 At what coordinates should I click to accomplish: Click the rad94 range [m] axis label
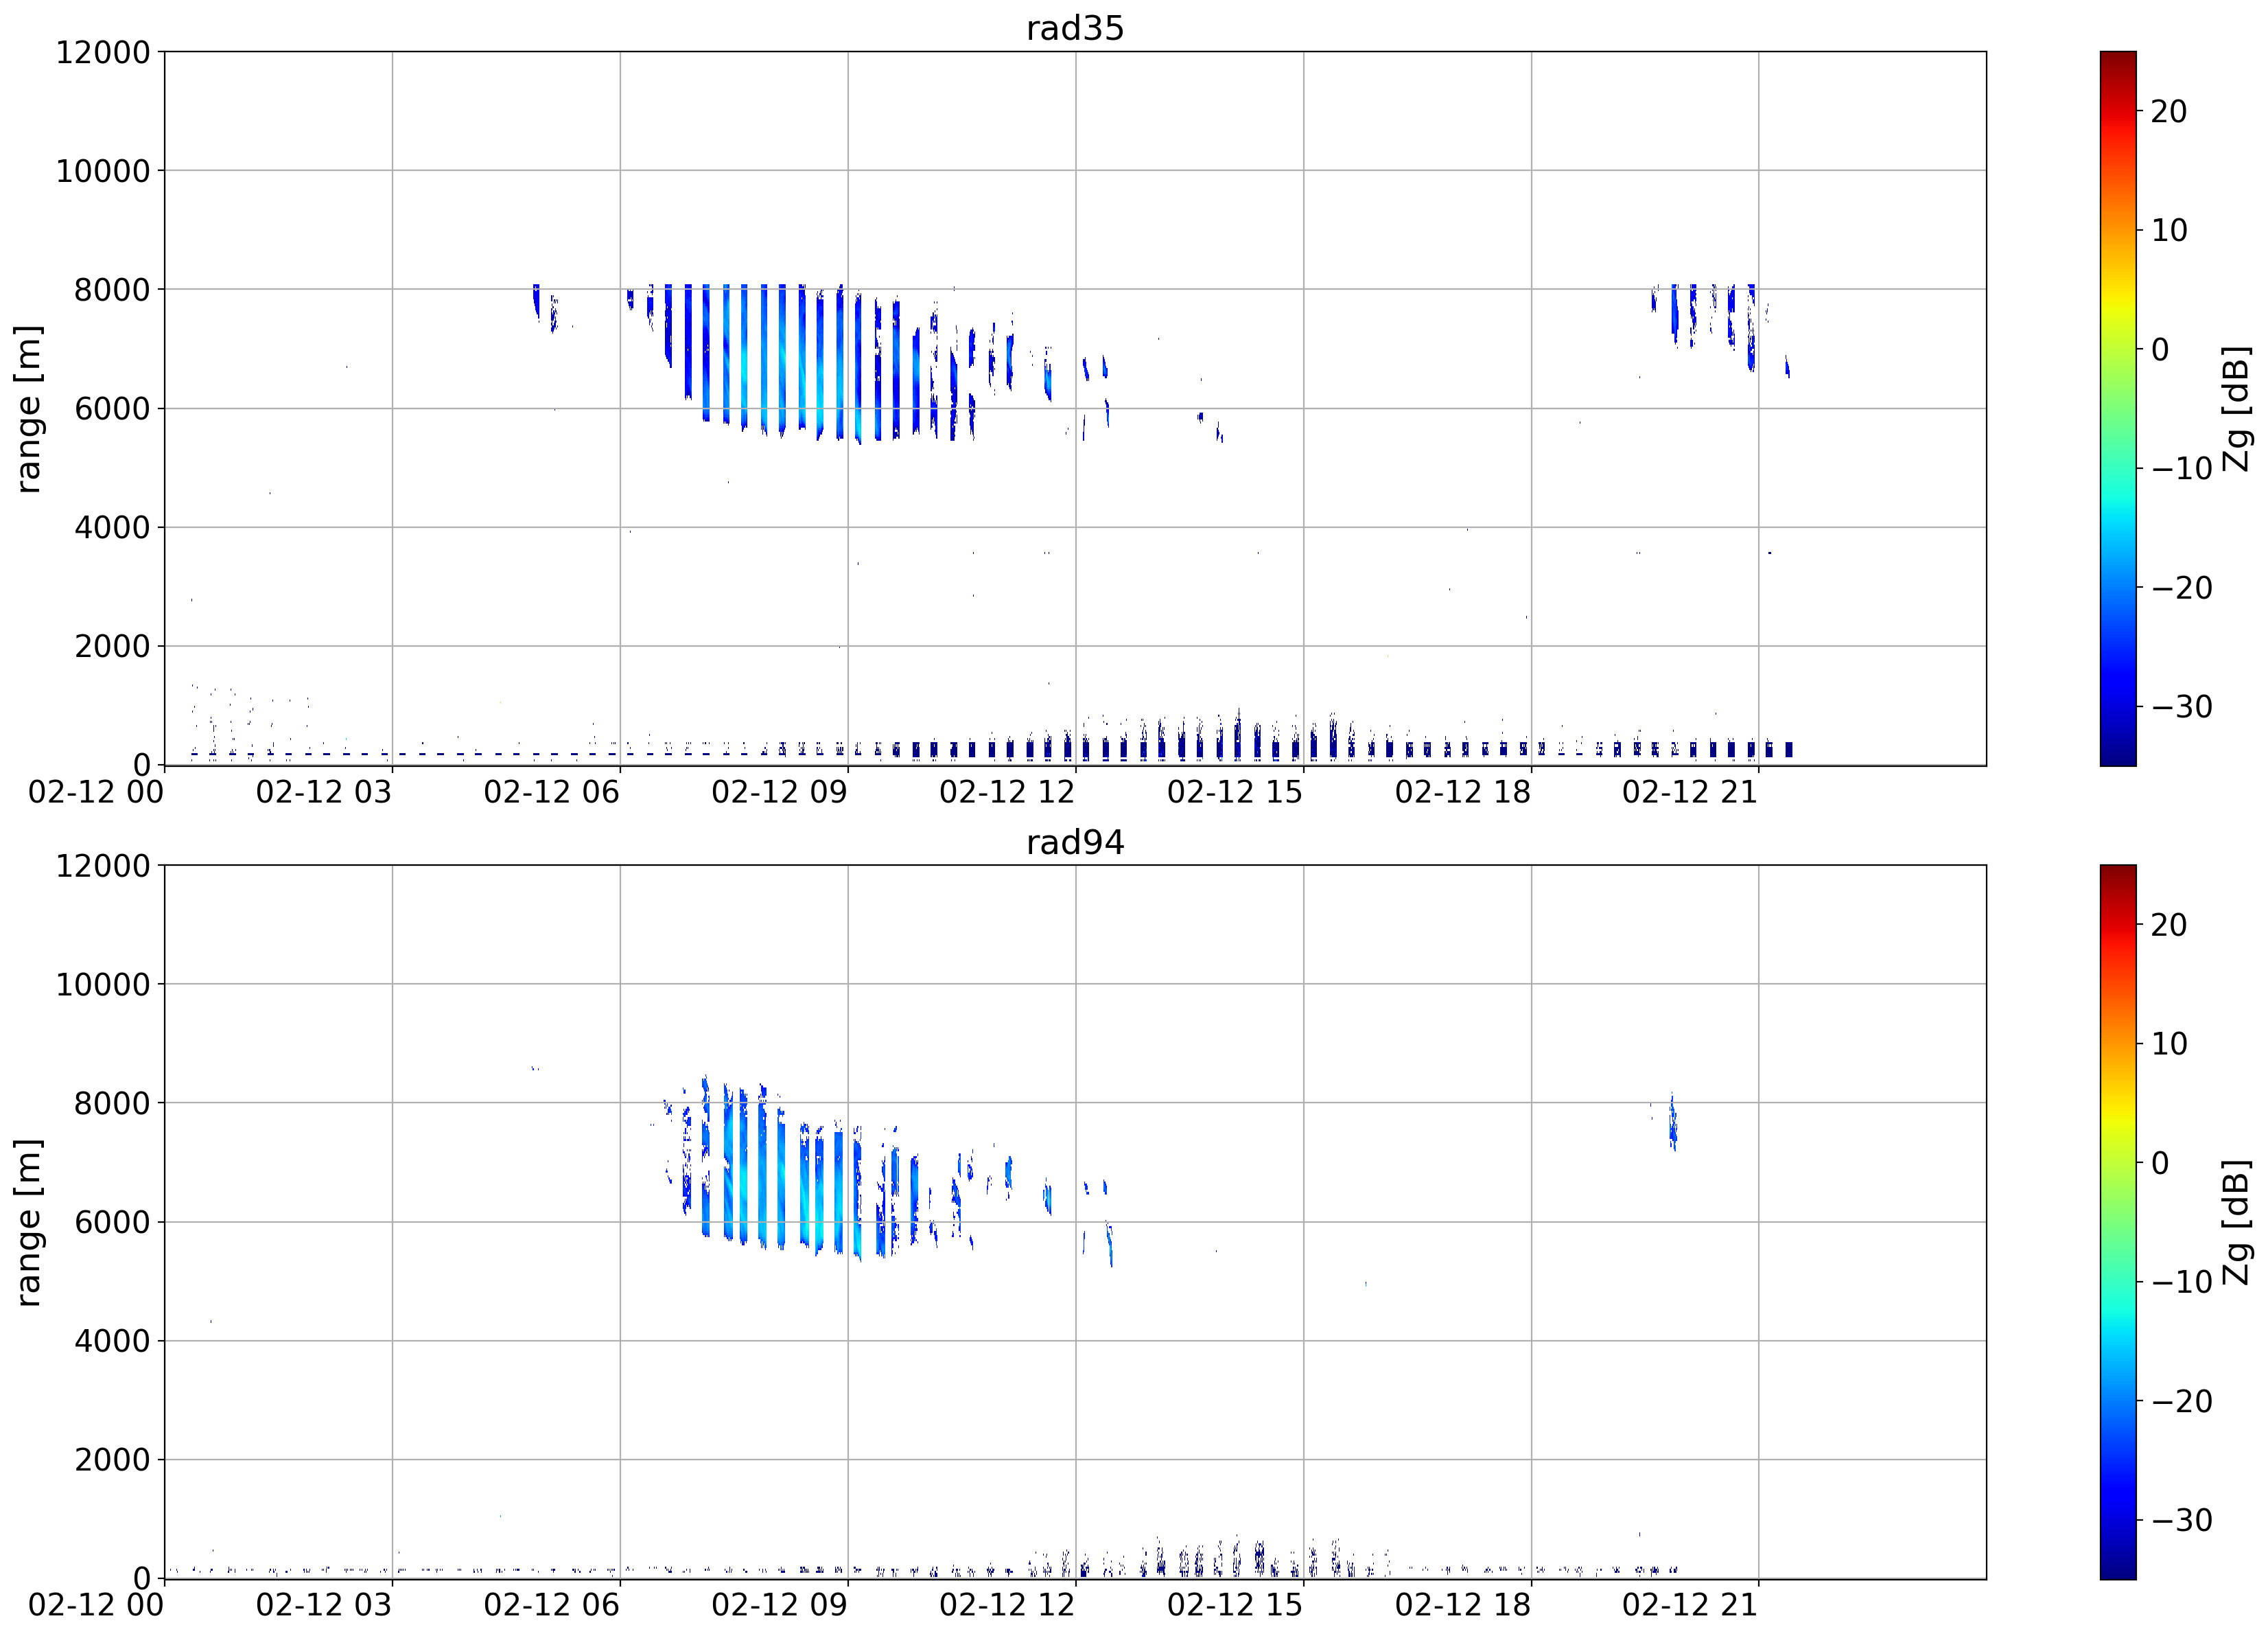(28, 1222)
